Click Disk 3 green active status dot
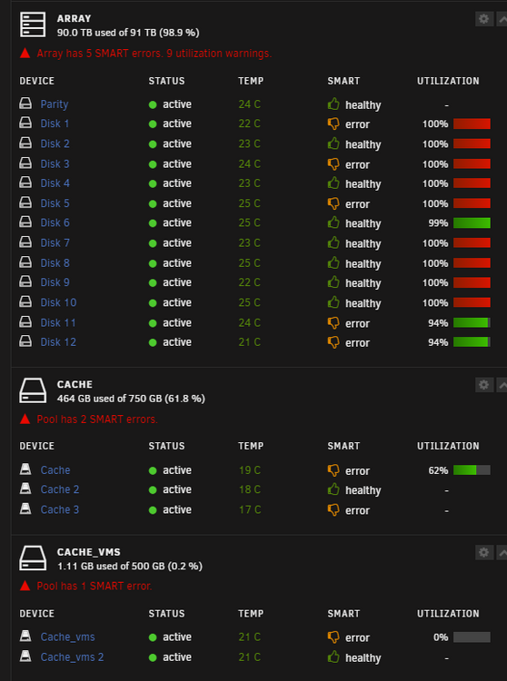Viewport: 507px width, 681px height. [153, 164]
